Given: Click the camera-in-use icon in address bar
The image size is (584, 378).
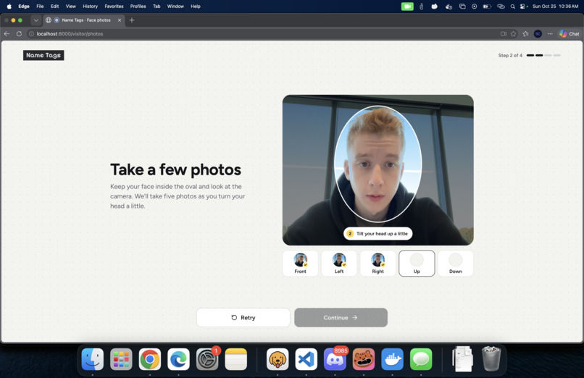Looking at the screenshot, I should click(504, 33).
